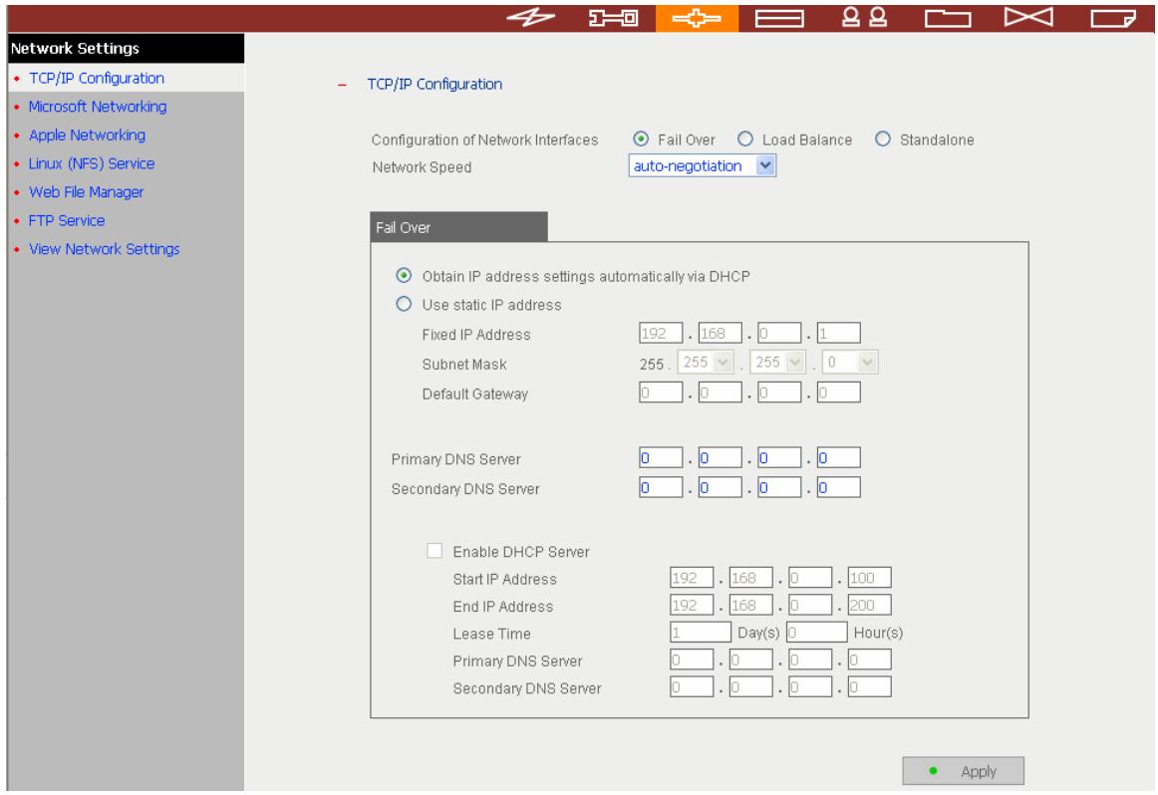This screenshot has width=1158, height=795.
Task: Select highlighted orange Network Settings icon
Action: click(697, 18)
